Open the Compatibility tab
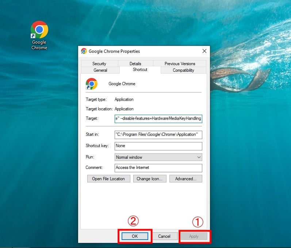The image size is (291, 248). pos(183,70)
